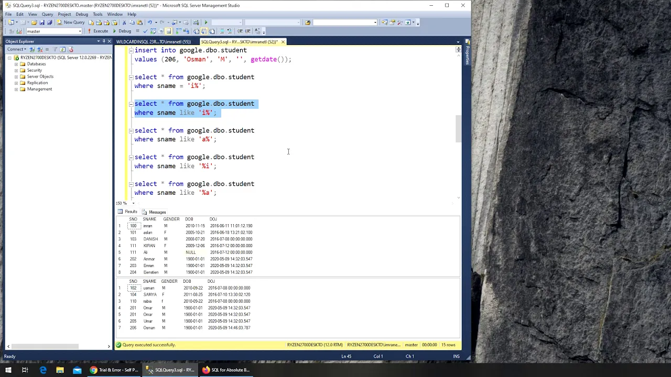Click the Change Connection toolbar icon

pos(19,31)
